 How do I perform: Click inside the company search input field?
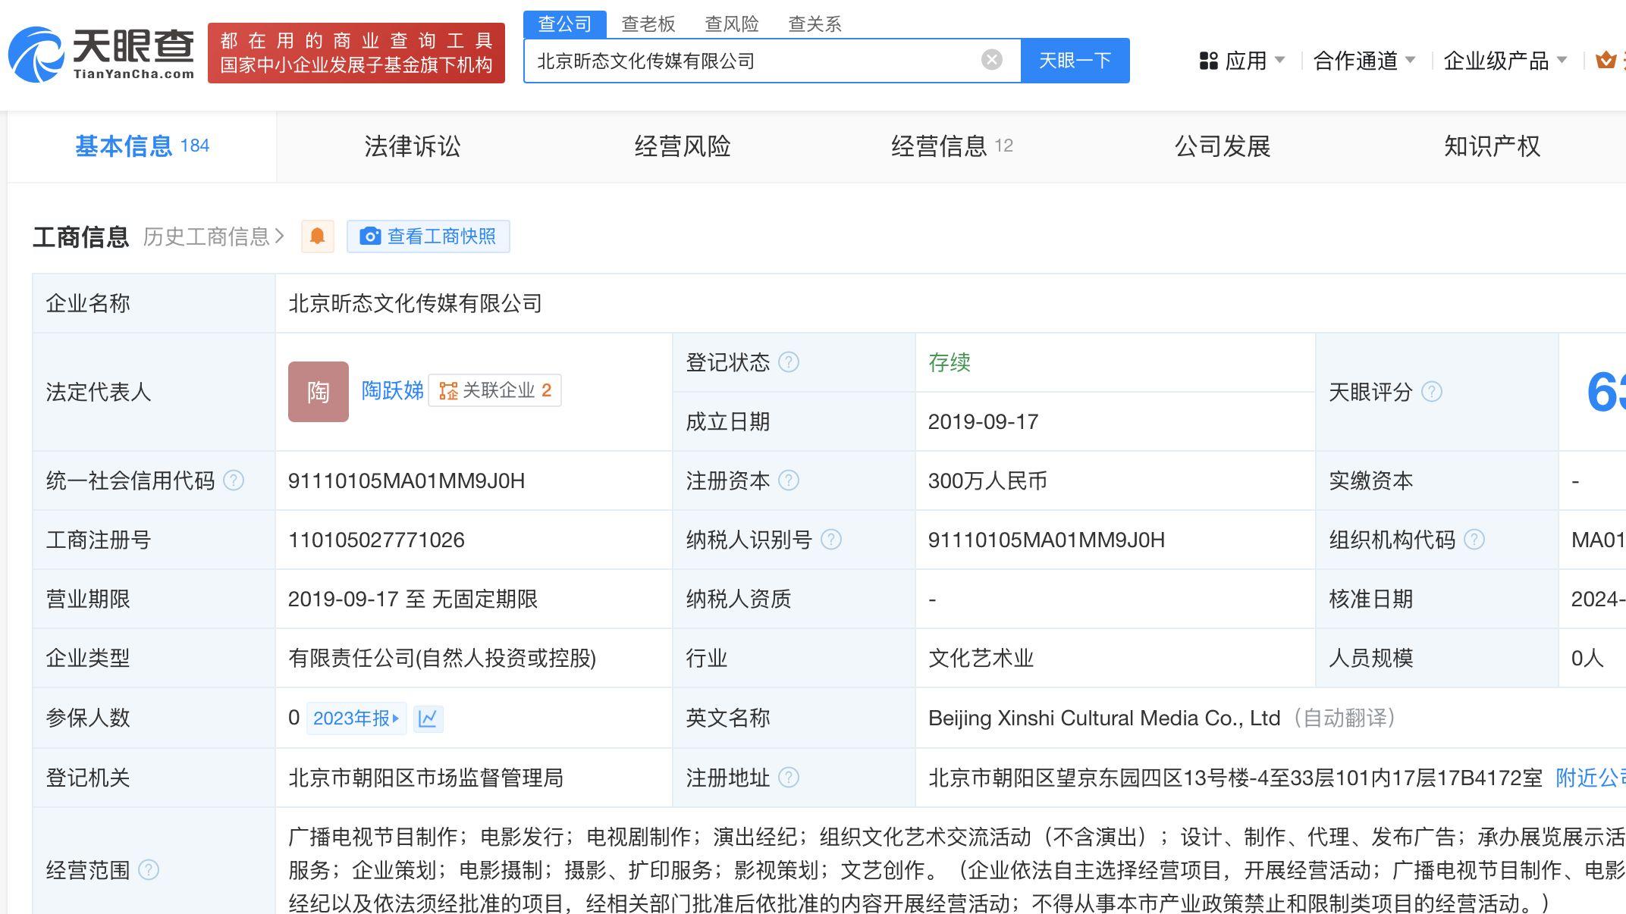tap(758, 60)
